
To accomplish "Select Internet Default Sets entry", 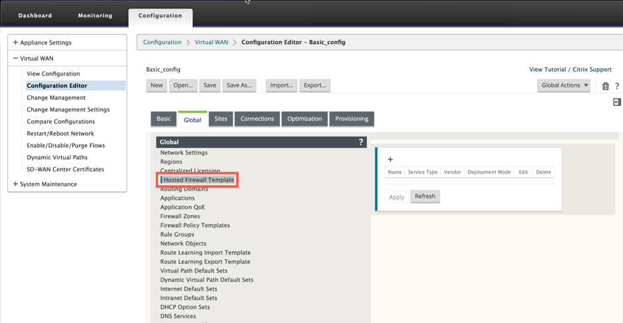I will 188,289.
